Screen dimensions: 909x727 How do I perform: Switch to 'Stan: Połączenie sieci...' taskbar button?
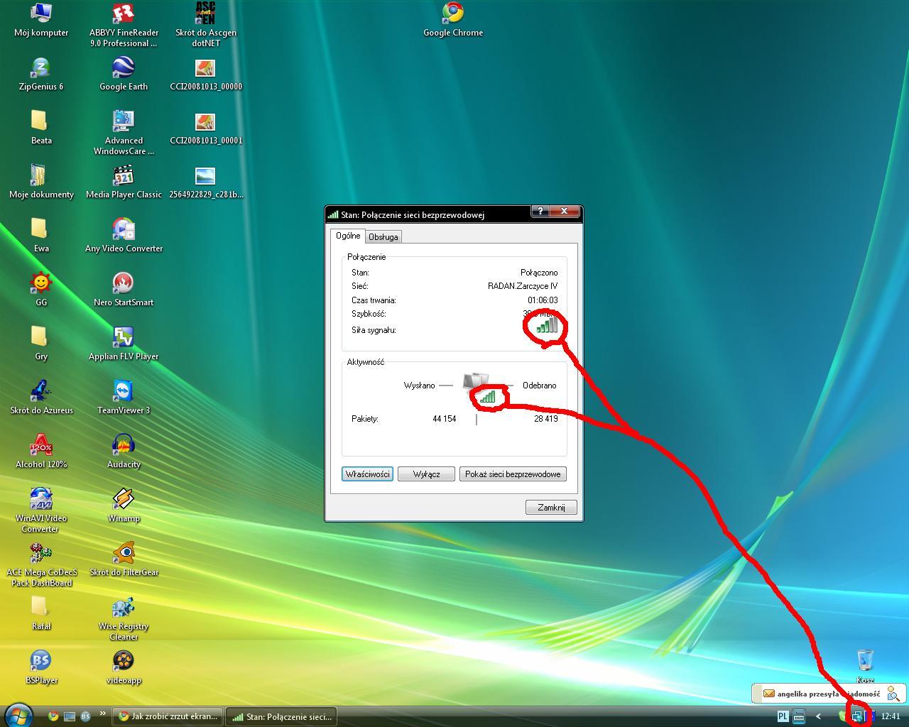282,716
